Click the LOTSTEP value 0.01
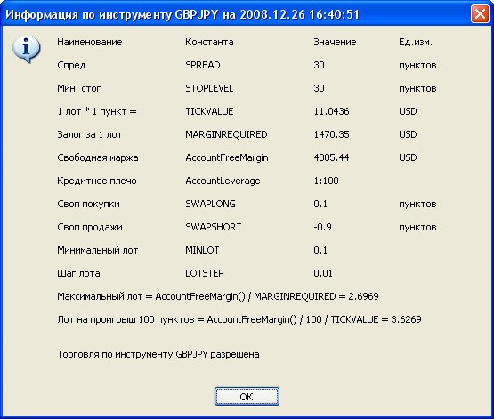This screenshot has height=419, width=494. click(323, 273)
